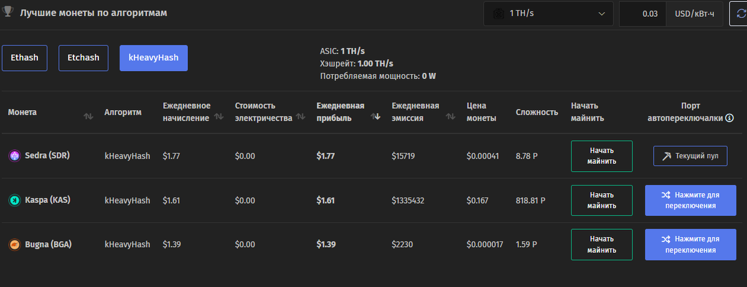The height and width of the screenshot is (287, 747).
Task: Click Kaspa daily profit $1.61 in bold
Action: click(x=326, y=200)
